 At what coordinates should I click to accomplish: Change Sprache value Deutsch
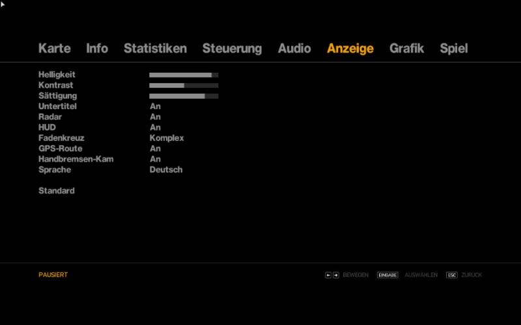click(x=166, y=170)
